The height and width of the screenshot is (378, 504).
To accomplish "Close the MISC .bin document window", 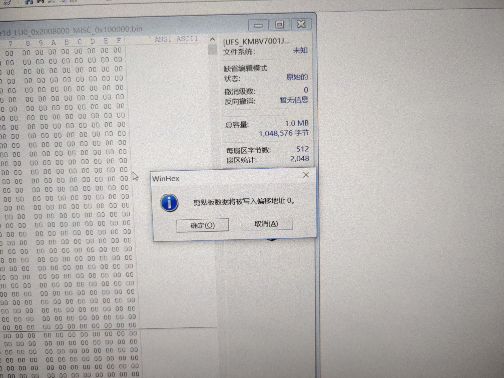I will coord(301,24).
